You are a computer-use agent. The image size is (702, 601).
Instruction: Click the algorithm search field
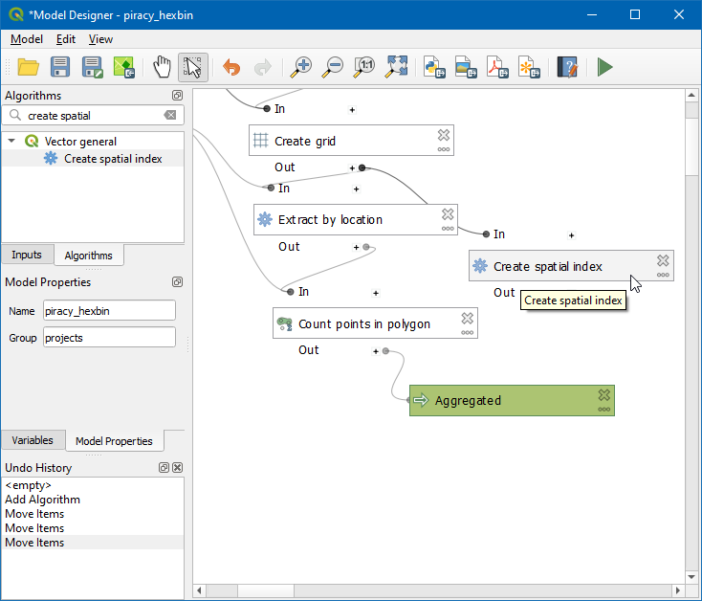tap(93, 116)
